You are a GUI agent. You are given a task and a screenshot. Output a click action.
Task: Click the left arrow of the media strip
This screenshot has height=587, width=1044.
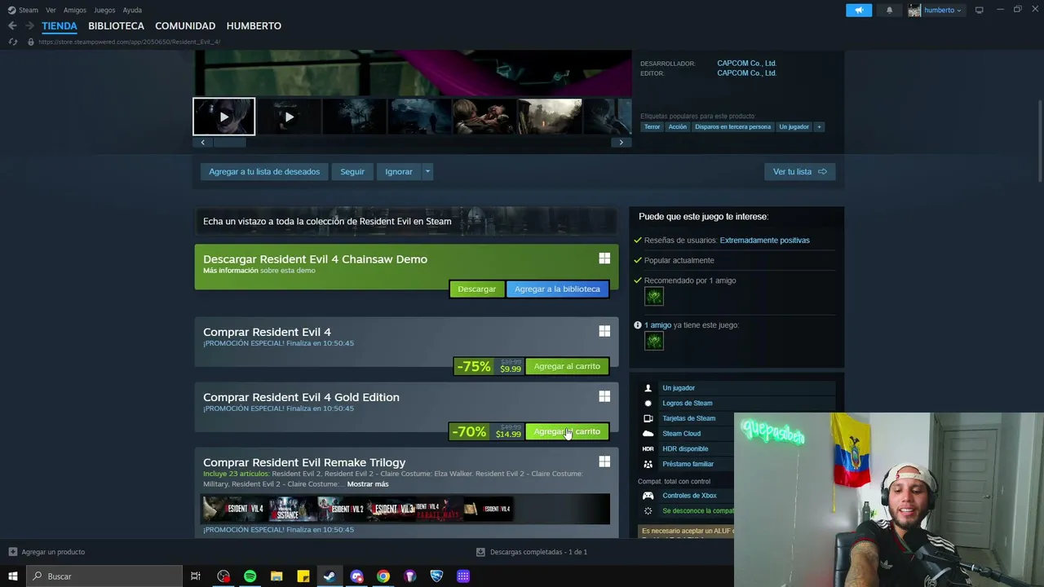(x=203, y=142)
